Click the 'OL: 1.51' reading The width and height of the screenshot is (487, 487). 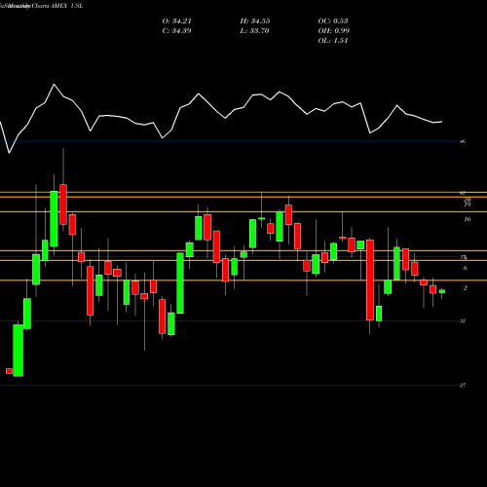(333, 41)
